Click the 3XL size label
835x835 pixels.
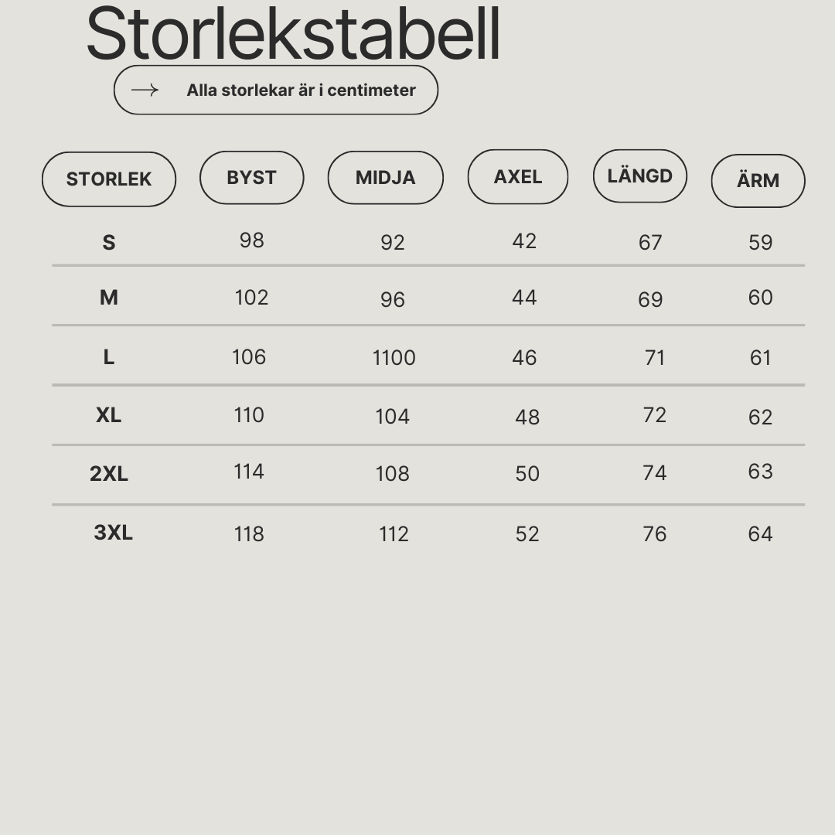tap(113, 532)
